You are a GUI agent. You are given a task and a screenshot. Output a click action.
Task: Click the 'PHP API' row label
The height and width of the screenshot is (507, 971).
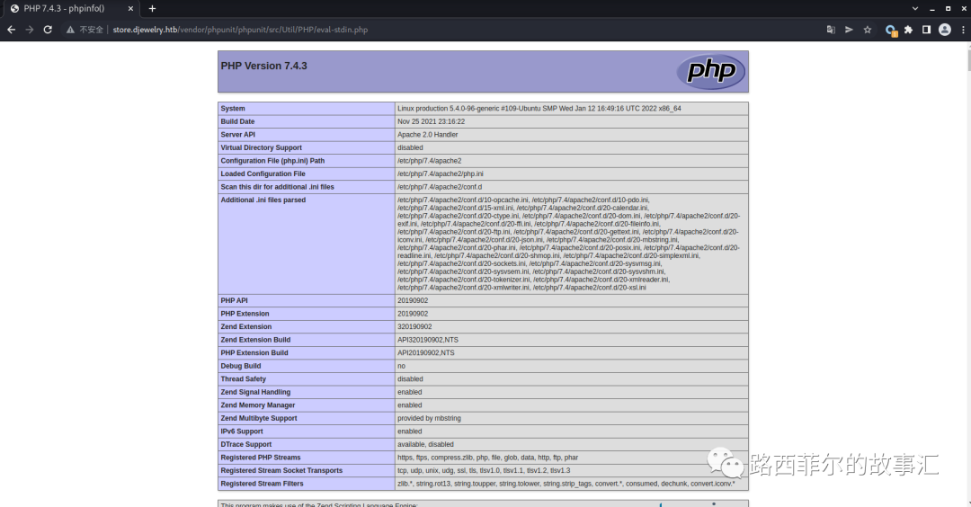pyautogui.click(x=234, y=300)
